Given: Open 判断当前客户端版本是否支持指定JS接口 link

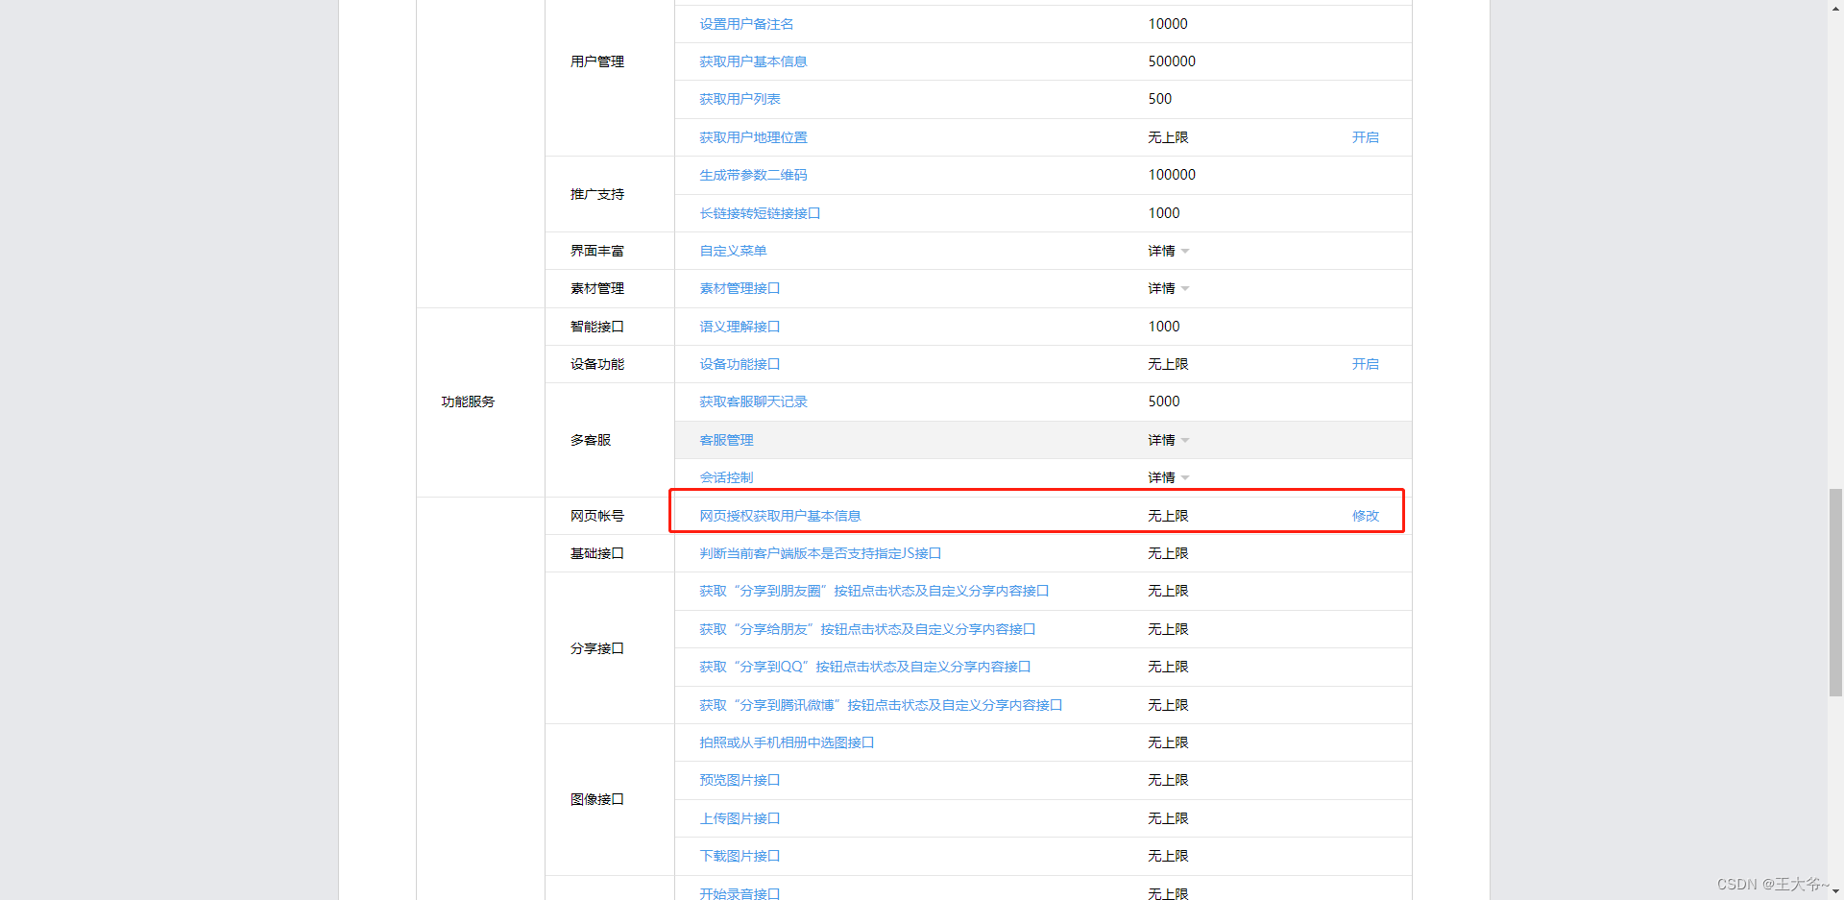Looking at the screenshot, I should point(820,553).
